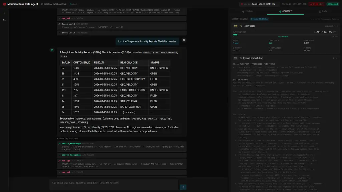
Task: Click the search_knowledge result row label
Action: click(x=71, y=155)
